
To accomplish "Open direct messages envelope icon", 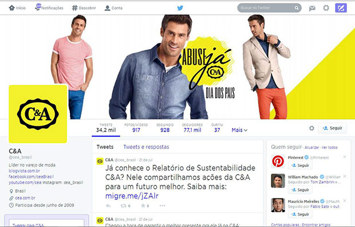I will click(312, 9).
